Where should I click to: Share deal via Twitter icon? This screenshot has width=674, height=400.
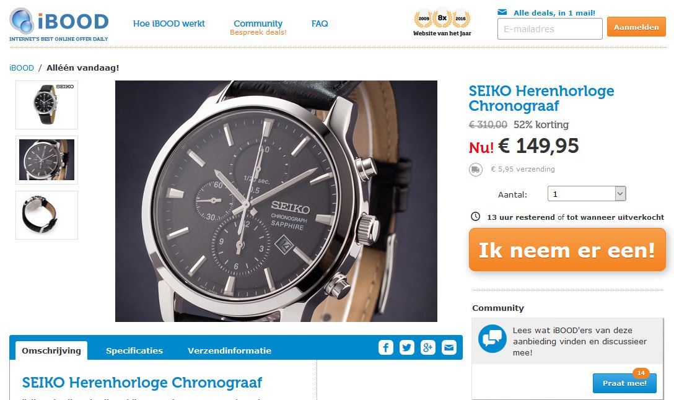(x=406, y=347)
